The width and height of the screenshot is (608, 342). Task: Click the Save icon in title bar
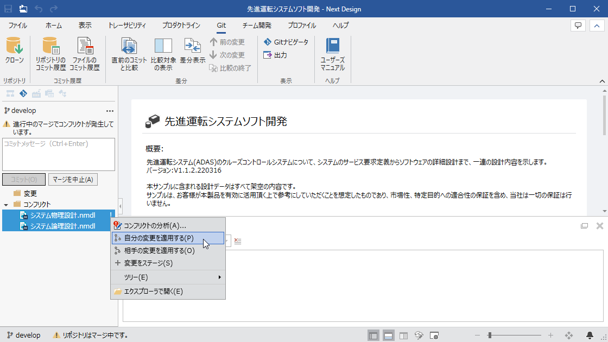[x=8, y=9]
